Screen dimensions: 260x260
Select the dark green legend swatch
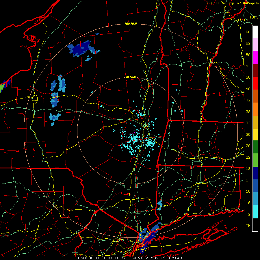pyautogui.click(x=255, y=147)
